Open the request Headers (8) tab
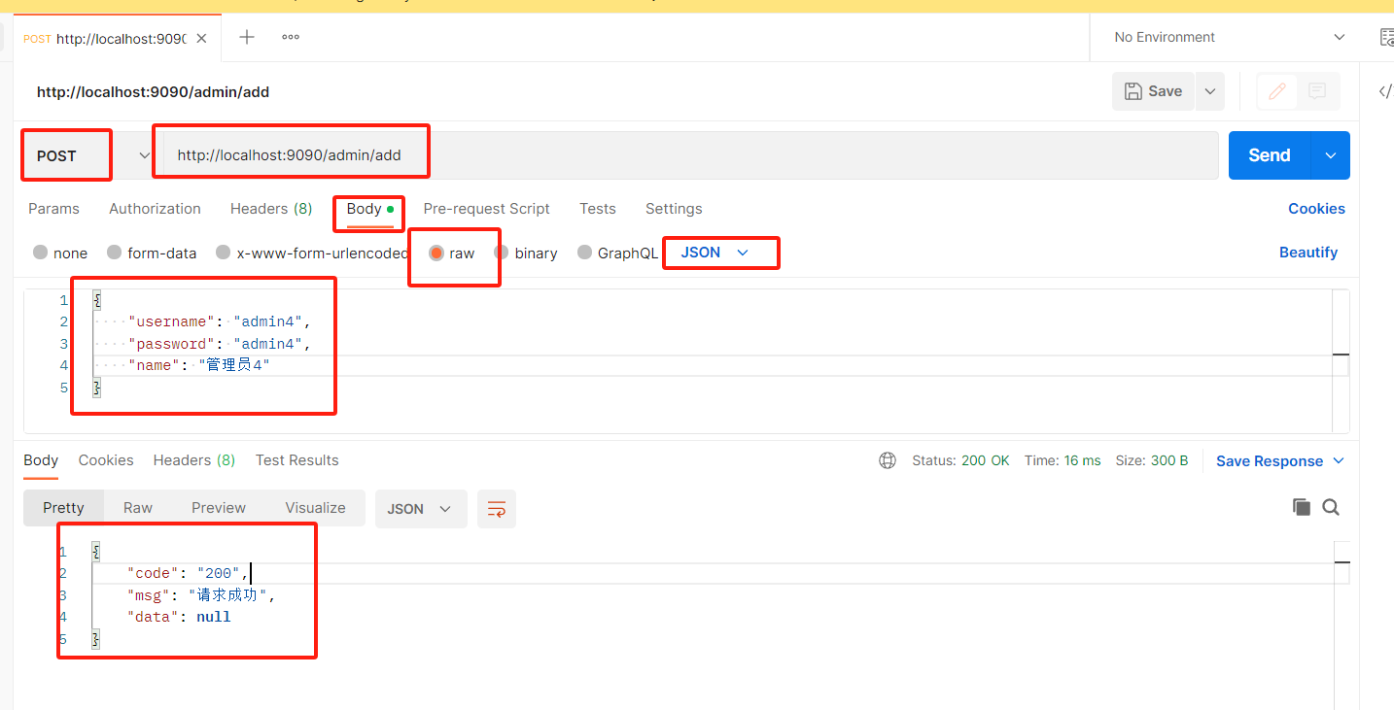The height and width of the screenshot is (710, 1394). [x=271, y=209]
